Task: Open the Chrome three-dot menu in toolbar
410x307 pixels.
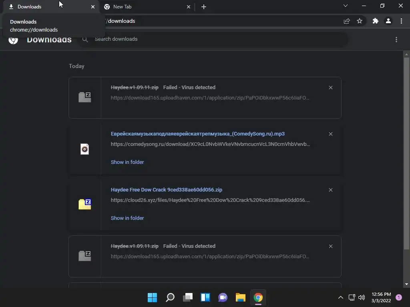Action: (x=401, y=21)
